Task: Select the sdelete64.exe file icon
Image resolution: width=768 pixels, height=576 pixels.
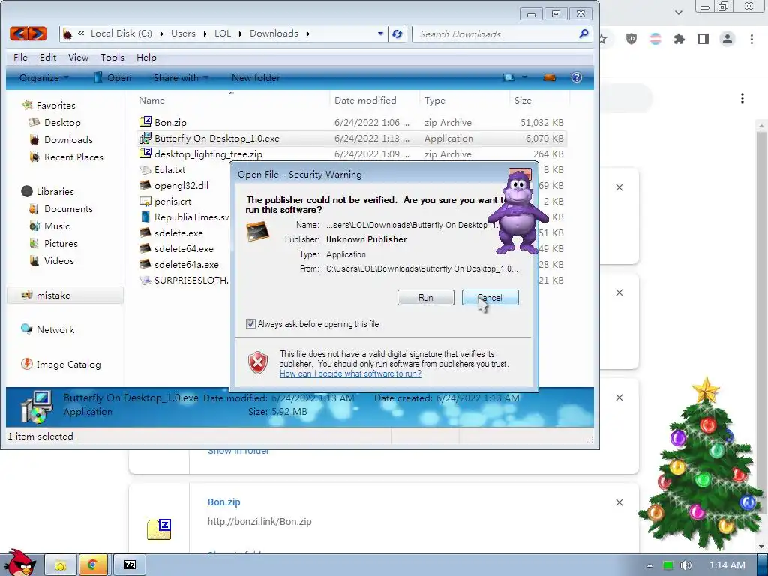Action: pos(145,248)
